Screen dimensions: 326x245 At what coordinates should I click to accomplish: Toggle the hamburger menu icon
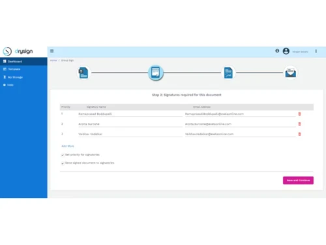pyautogui.click(x=52, y=51)
